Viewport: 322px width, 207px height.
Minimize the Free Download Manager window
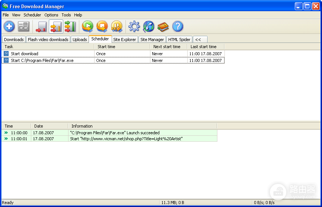click(x=299, y=6)
